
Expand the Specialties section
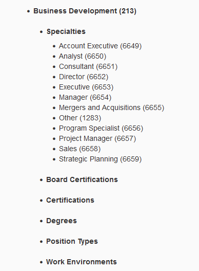[66, 32]
